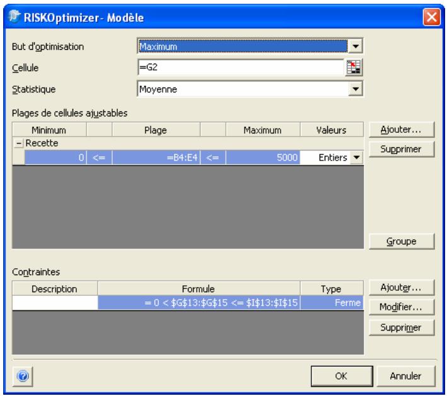Screen dimensions: 447x396
Task: Open the help question mark icon
Action: (x=23, y=376)
